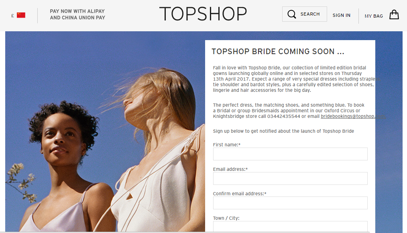Focus the Town / City field
Viewport: 407px width, 233px height.
290,226
